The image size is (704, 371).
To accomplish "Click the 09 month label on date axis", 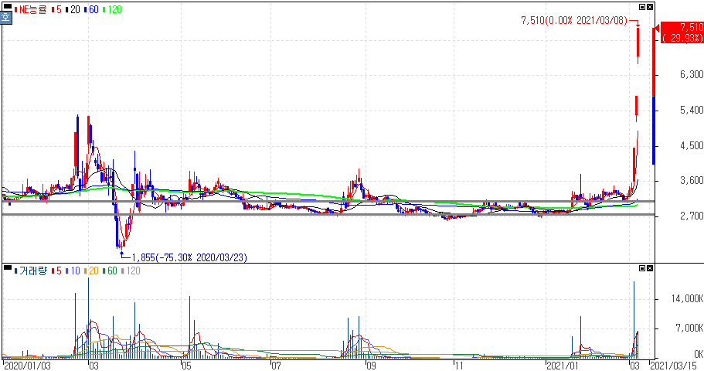I will click(x=371, y=366).
